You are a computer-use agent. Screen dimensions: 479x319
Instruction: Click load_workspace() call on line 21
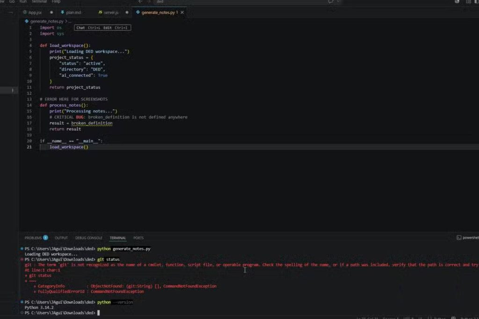pos(69,147)
